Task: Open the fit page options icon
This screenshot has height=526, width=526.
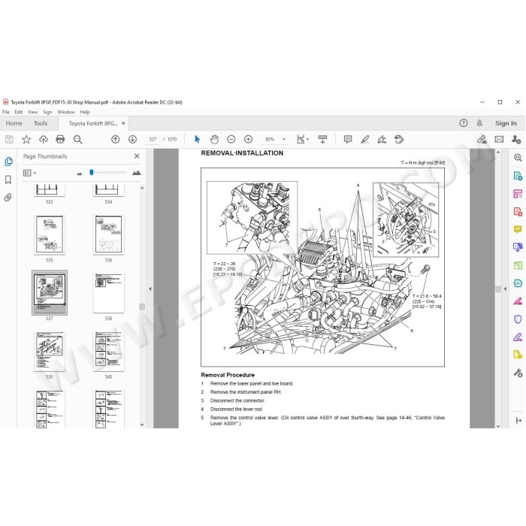Action: (302, 139)
